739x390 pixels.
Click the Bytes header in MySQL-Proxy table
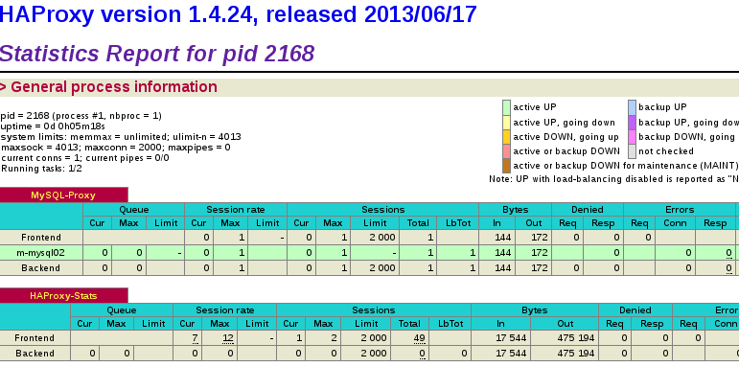click(515, 210)
